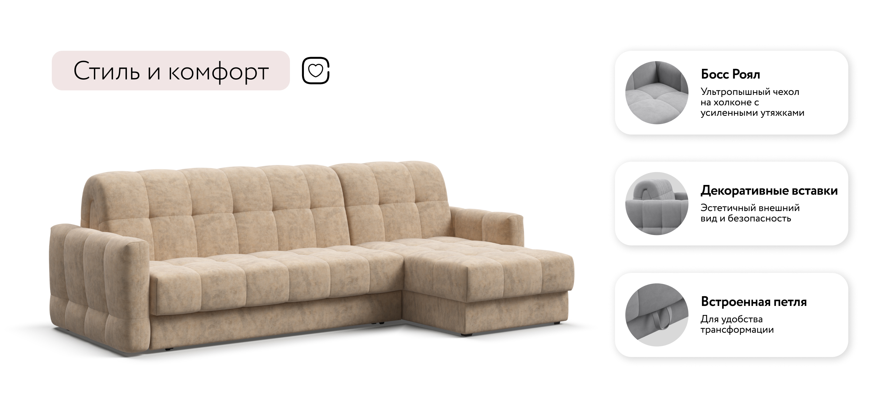Click the black leg under the chaise

point(466,334)
